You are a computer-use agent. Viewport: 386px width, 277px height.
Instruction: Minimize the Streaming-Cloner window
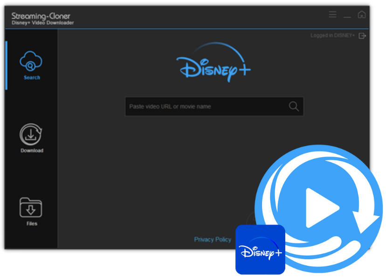(x=347, y=17)
